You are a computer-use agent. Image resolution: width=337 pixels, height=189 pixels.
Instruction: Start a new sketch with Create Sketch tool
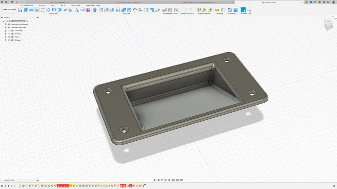21,10
